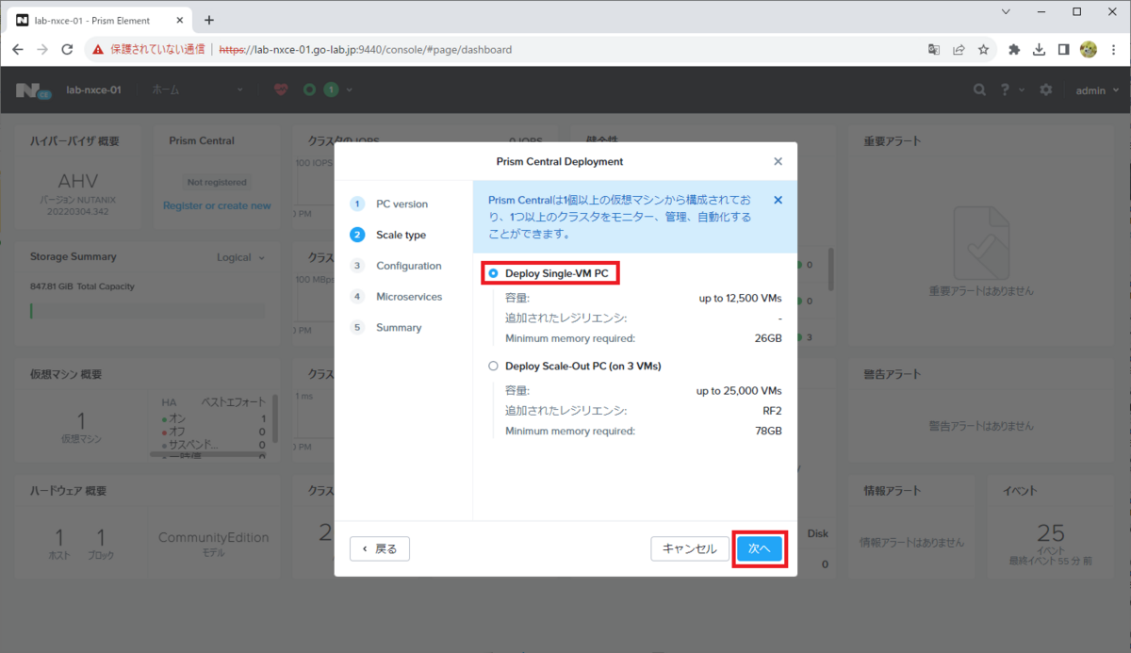Image resolution: width=1131 pixels, height=653 pixels.
Task: Bookmark this page with star icon
Action: (x=983, y=49)
